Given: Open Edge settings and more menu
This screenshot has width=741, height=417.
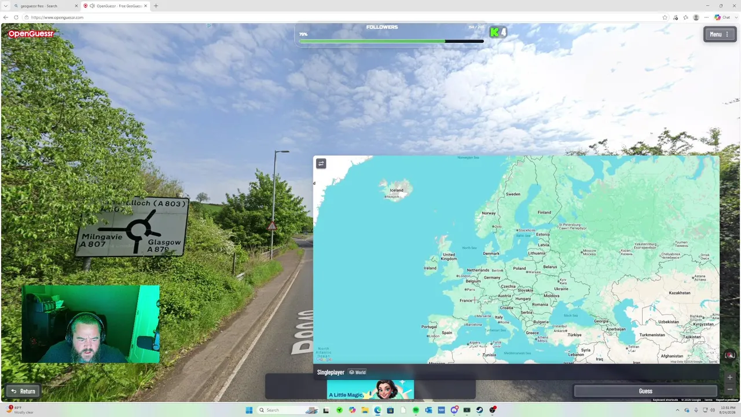Looking at the screenshot, I should 706,17.
